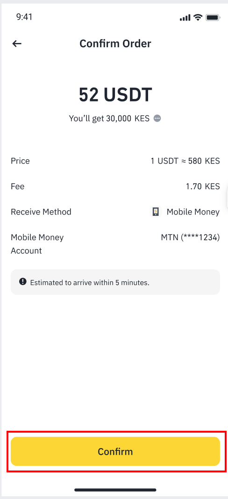The height and width of the screenshot is (499, 228).
Task: Tap the gray ellipsis info icon beside KES
Action: click(x=157, y=118)
